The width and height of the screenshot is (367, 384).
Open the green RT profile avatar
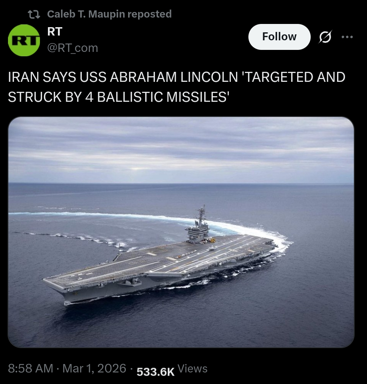coord(24,40)
